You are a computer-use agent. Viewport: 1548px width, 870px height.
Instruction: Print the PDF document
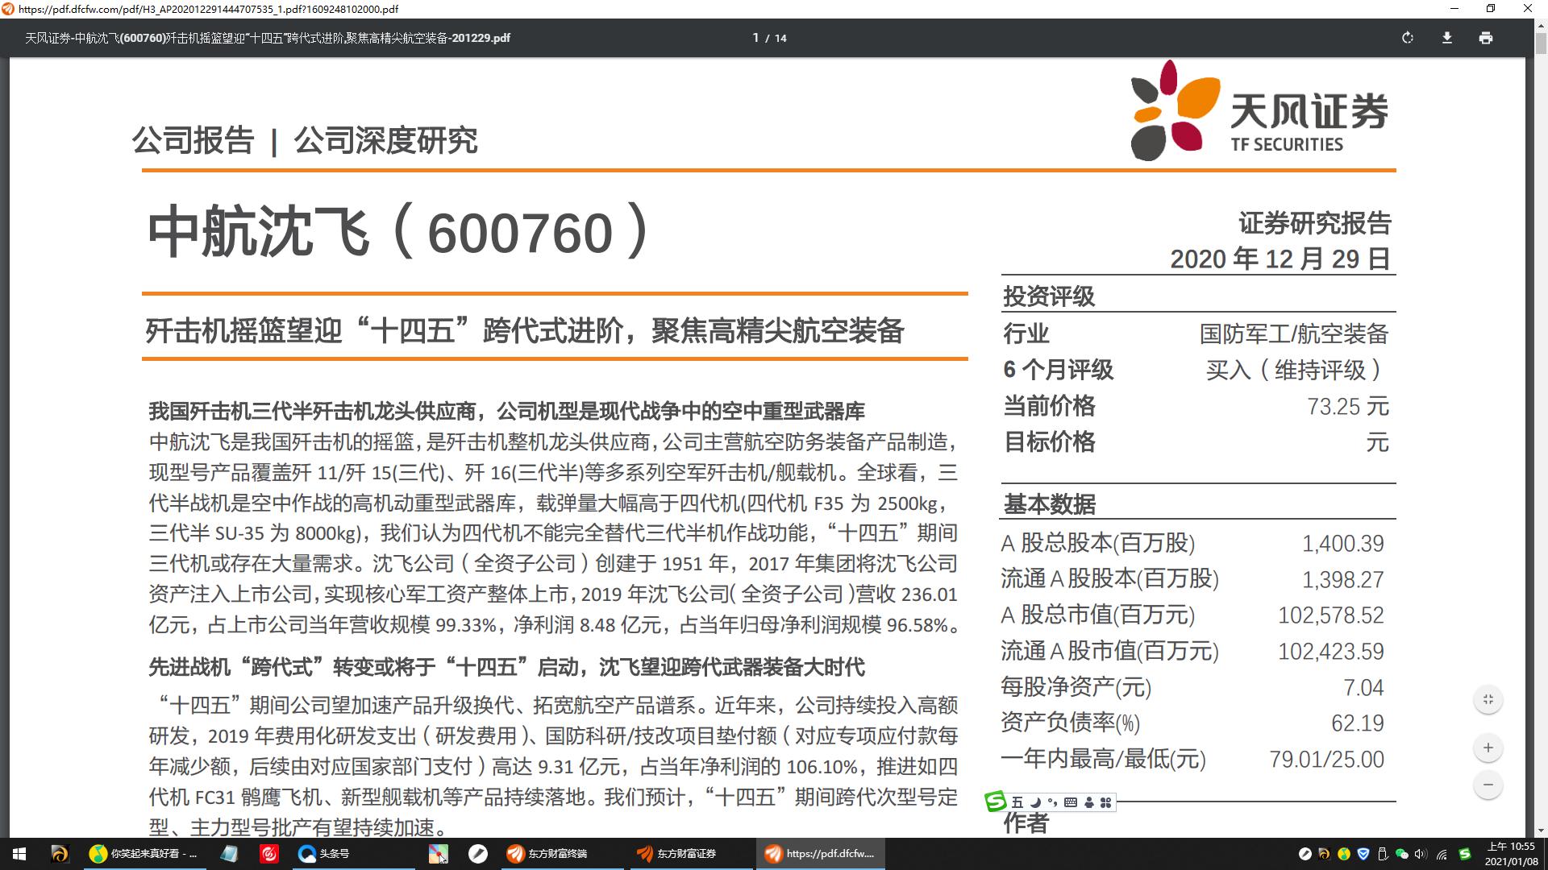1486,38
